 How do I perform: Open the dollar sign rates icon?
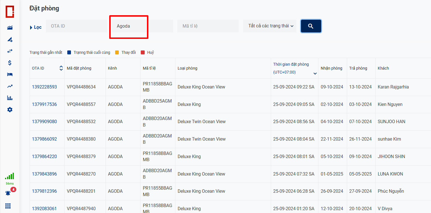coord(10,63)
